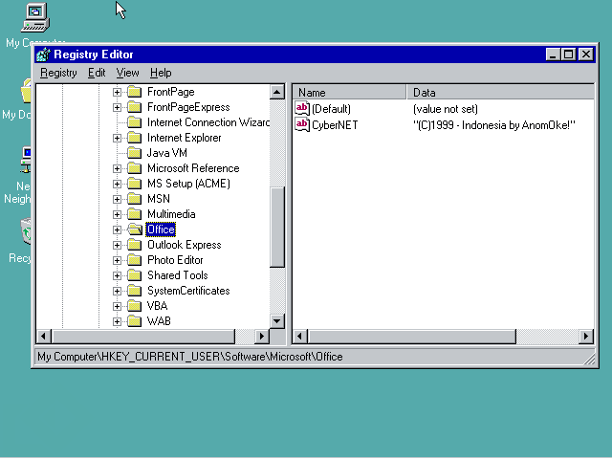Expand the WAB key
Screen dimensions: 612x459
click(117, 321)
